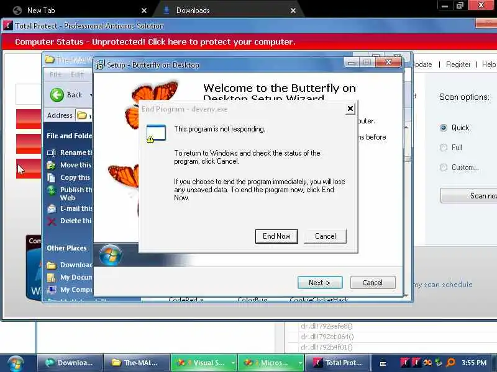
Task: Click the not-responding warning window icon
Action: pos(156,133)
